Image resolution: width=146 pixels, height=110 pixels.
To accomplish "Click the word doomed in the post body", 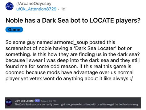I will pos(15,72).
